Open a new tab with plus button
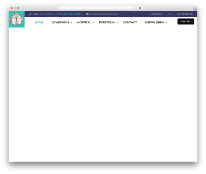 click(195, 9)
